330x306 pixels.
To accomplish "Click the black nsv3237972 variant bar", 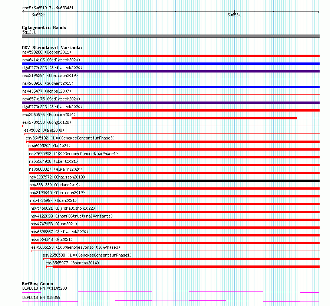I will tap(175, 181).
